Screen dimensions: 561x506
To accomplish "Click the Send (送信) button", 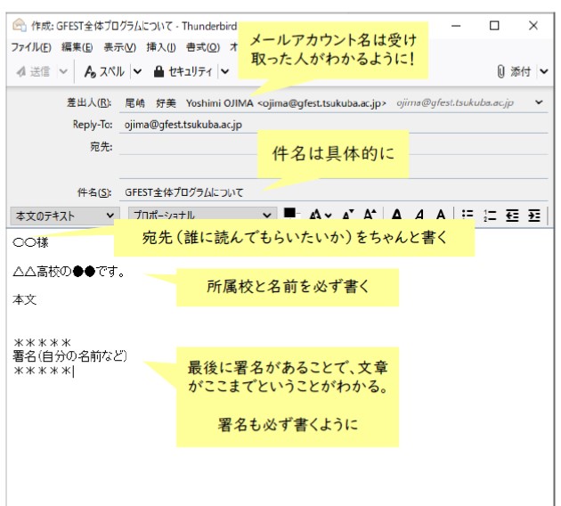I will tap(34, 71).
